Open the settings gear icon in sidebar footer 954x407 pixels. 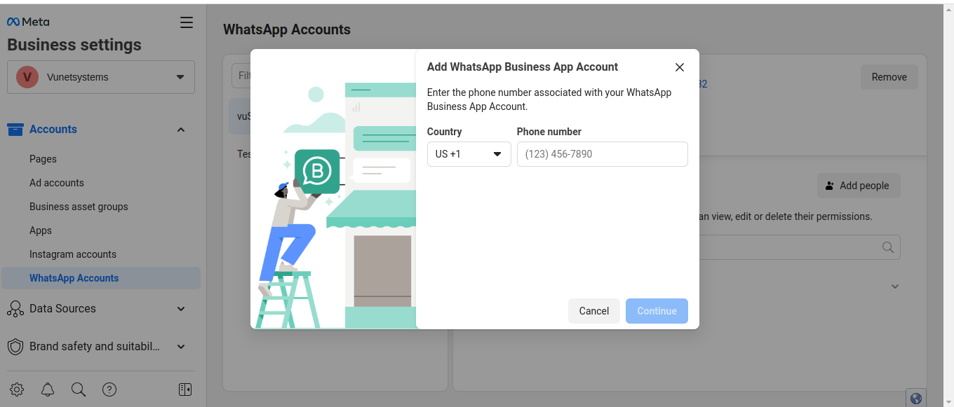pos(17,389)
